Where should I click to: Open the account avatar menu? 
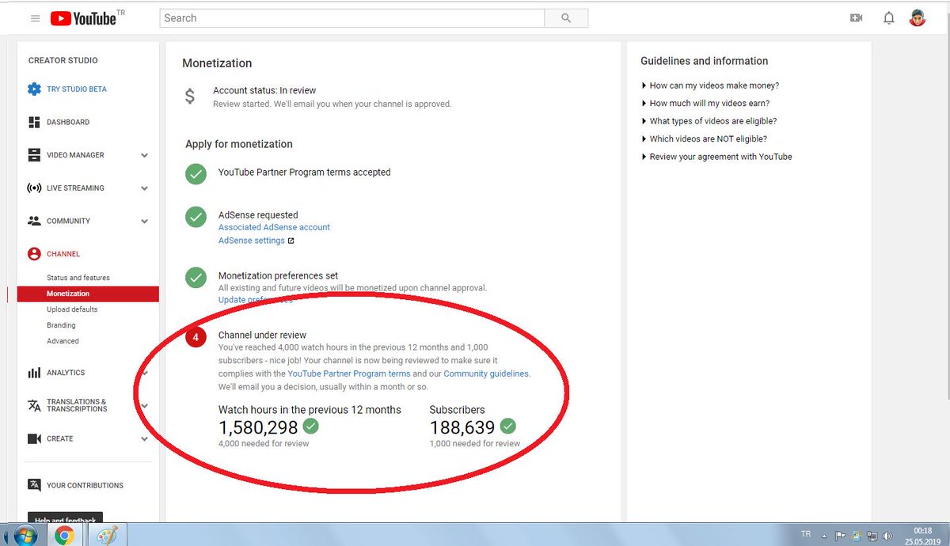tap(918, 18)
